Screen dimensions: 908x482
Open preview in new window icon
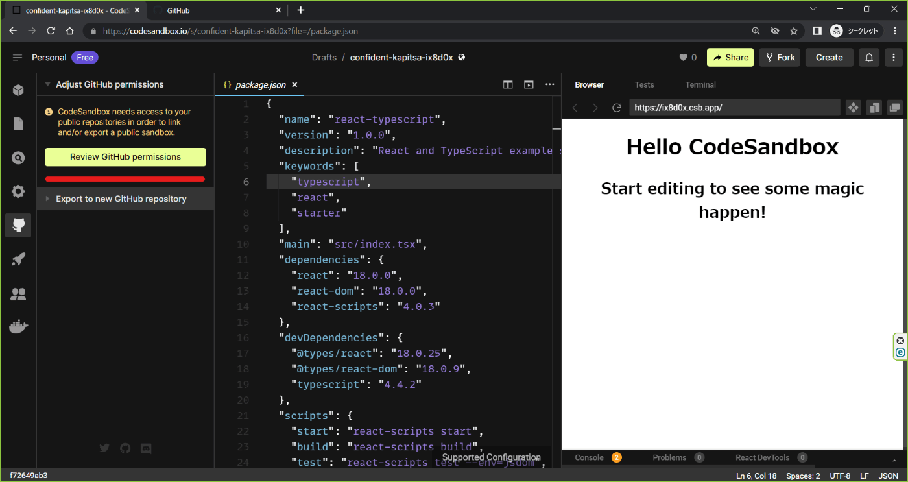894,108
